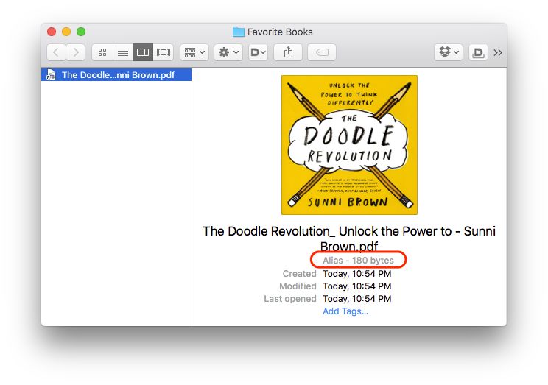Click the 'Alias - 180 bytes' text
The image size is (548, 385).
click(x=358, y=261)
